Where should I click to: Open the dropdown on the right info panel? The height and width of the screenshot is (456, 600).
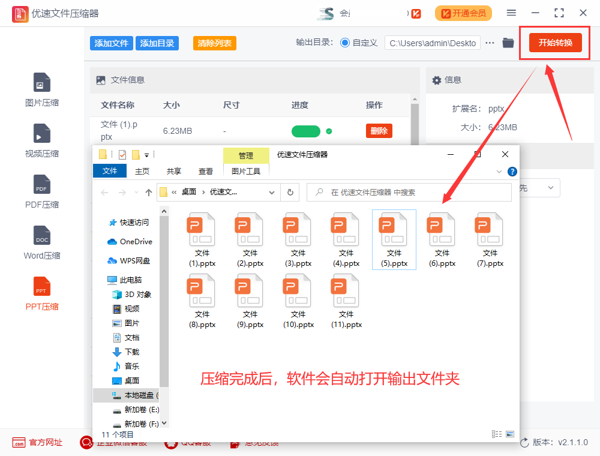(551, 188)
